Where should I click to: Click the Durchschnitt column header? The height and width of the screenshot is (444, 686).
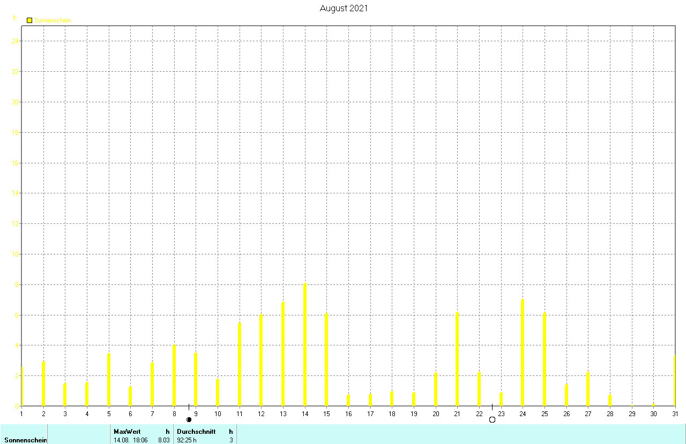(x=196, y=431)
